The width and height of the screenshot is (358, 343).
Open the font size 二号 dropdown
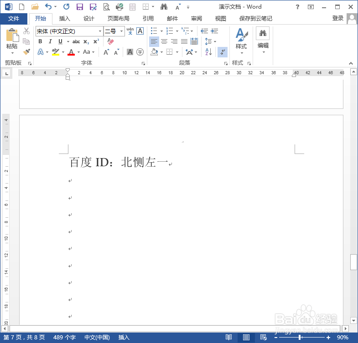(121, 31)
